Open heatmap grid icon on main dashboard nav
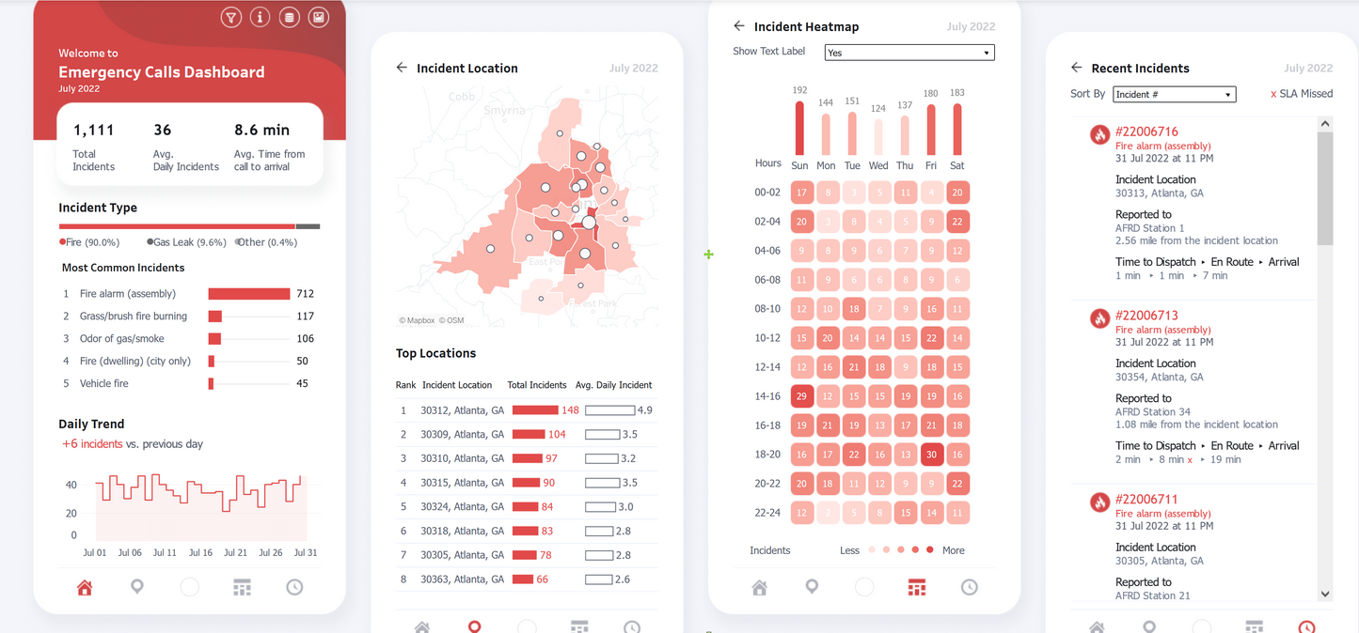Image resolution: width=1359 pixels, height=633 pixels. (242, 588)
